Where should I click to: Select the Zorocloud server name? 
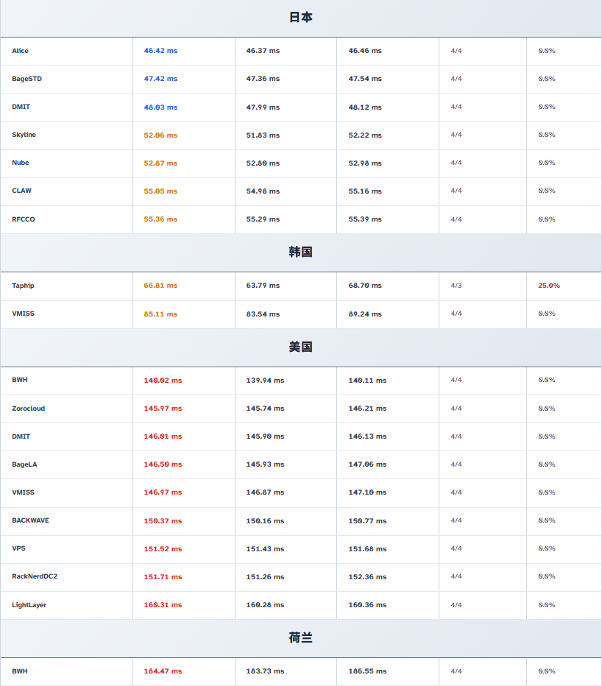coord(28,409)
